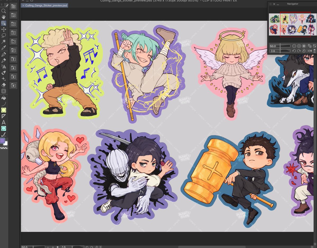Select the Lasso selection tool
The height and width of the screenshot is (248, 317).
click(3, 35)
